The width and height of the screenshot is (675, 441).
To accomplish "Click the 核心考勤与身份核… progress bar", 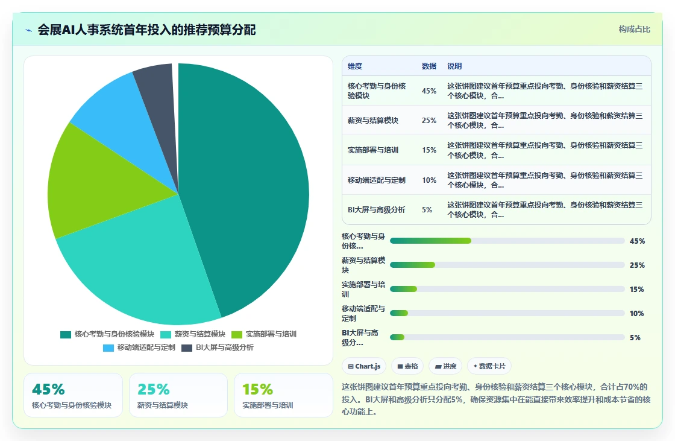I will pyautogui.click(x=507, y=241).
